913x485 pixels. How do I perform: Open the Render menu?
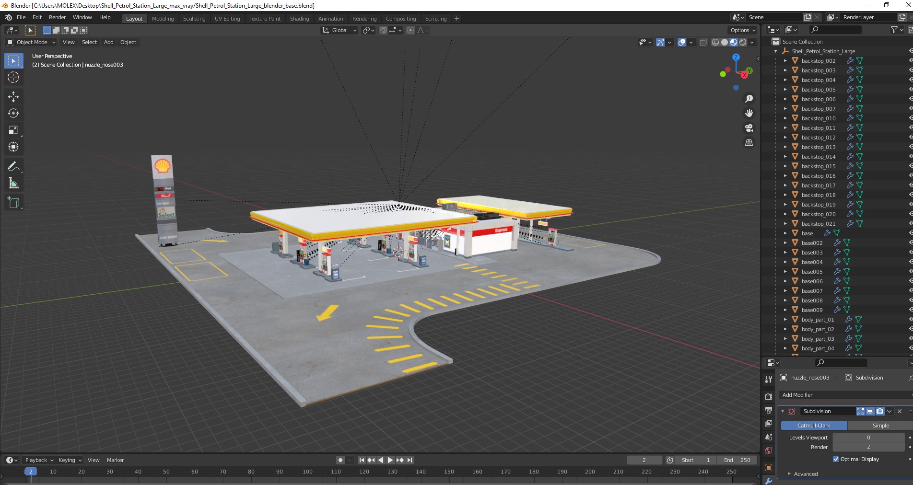(x=57, y=17)
